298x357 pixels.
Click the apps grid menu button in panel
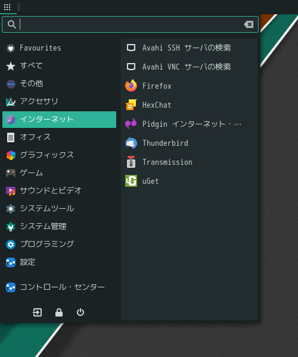(7, 7)
